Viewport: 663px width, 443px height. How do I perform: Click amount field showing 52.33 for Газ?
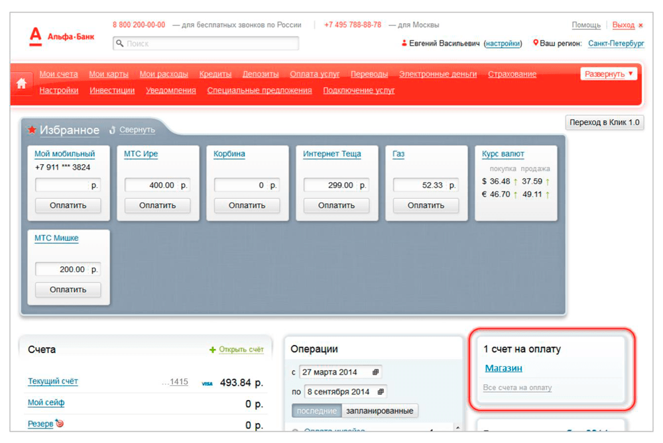[426, 185]
